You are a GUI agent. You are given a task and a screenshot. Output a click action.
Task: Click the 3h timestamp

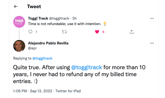click(74, 18)
